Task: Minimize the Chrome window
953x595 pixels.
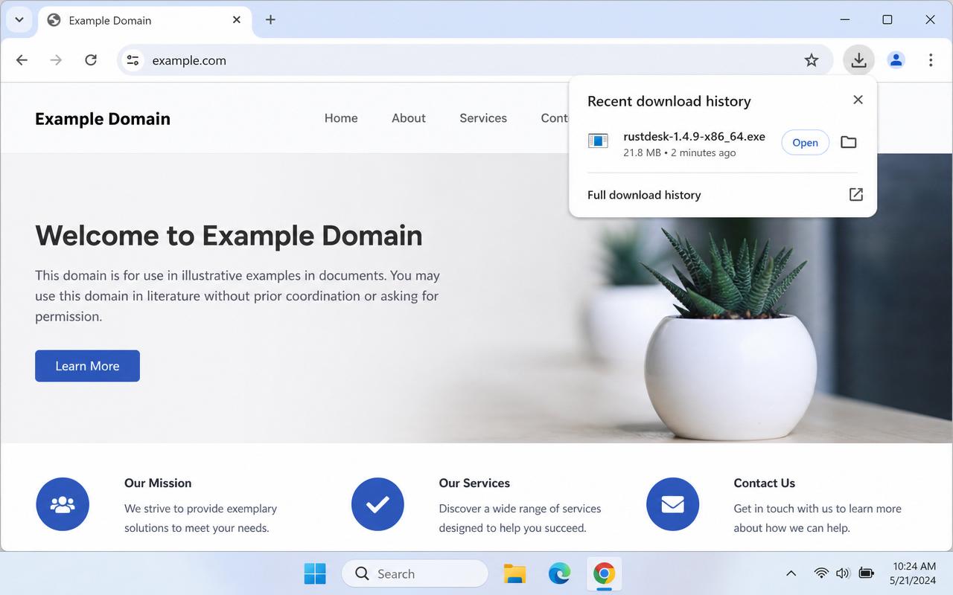Action: tap(844, 20)
